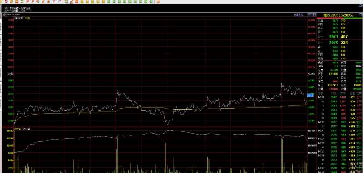Select the first orange period toolbar button
Screen dimensions: 363x173
[x=77, y=1]
